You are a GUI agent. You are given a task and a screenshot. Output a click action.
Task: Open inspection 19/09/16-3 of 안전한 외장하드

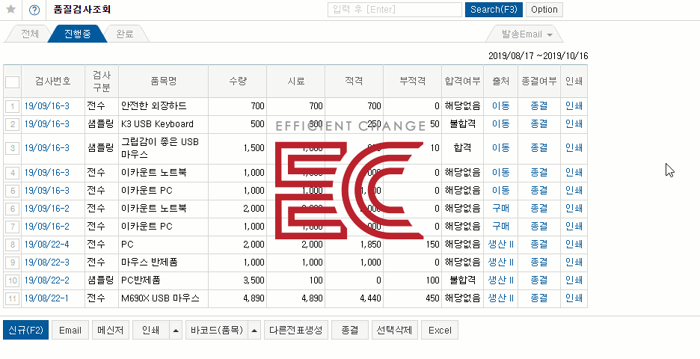pos(47,106)
